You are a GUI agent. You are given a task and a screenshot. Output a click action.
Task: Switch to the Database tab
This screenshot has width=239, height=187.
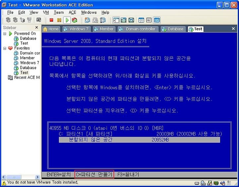point(173,29)
